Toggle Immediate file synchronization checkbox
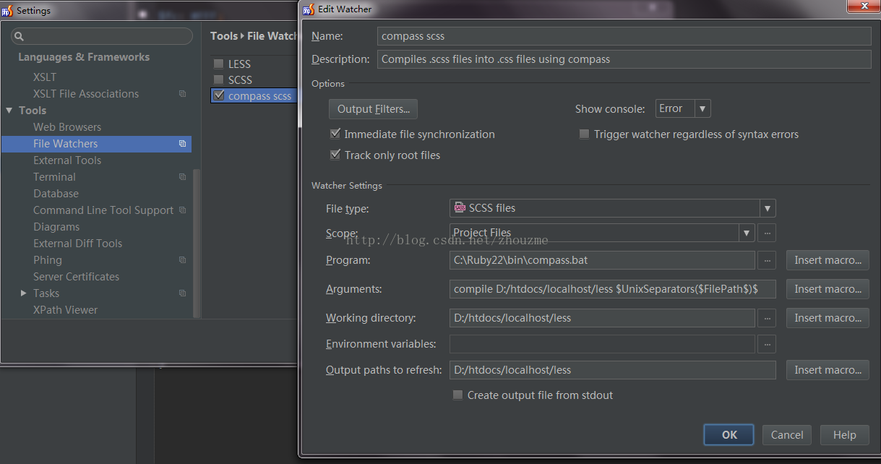Screen dimensions: 881x464 click(335, 134)
